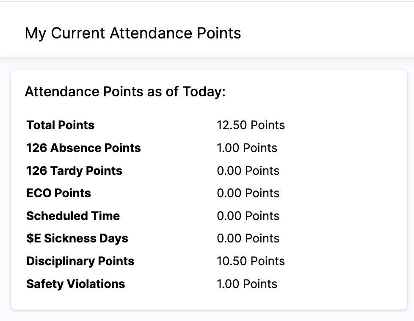Select the 12.50 Points total value
The width and height of the screenshot is (414, 321).
pyautogui.click(x=251, y=125)
